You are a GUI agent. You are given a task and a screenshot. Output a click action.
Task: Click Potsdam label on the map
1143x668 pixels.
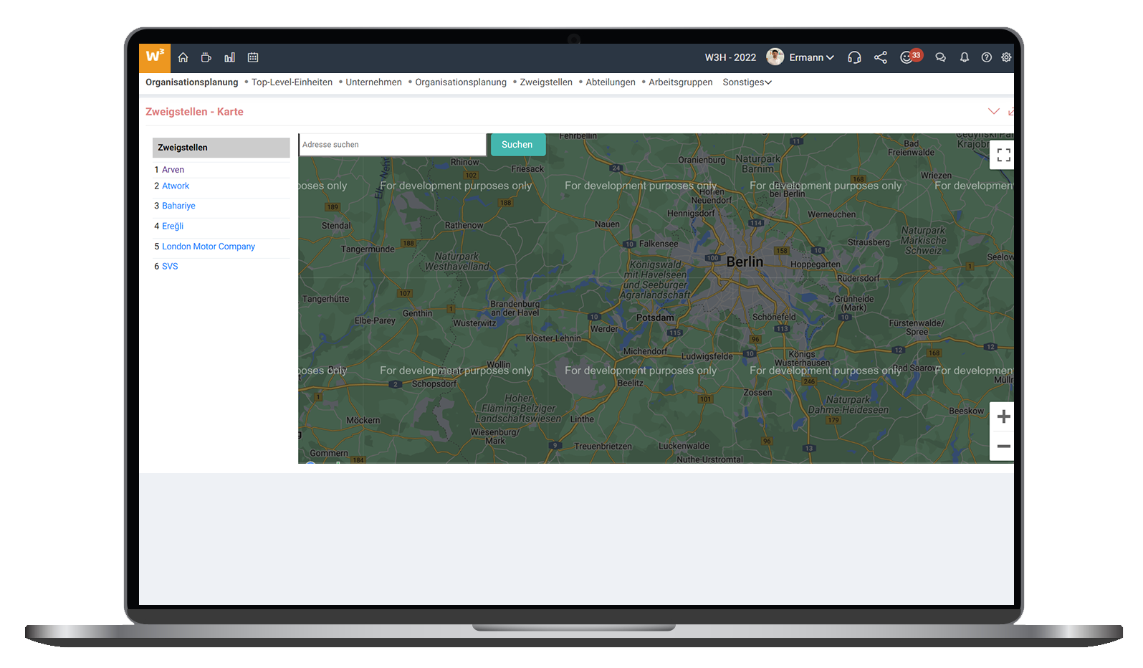pyautogui.click(x=655, y=318)
